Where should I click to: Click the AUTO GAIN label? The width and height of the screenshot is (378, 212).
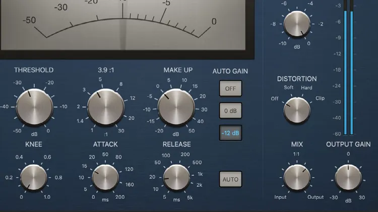click(x=230, y=72)
